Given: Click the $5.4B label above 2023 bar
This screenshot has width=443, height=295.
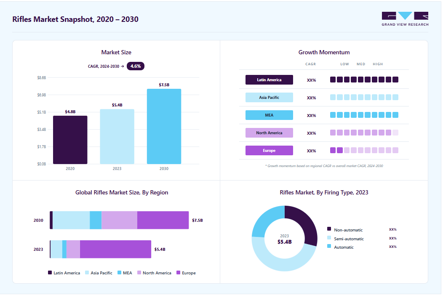Looking at the screenshot, I should point(117,105).
